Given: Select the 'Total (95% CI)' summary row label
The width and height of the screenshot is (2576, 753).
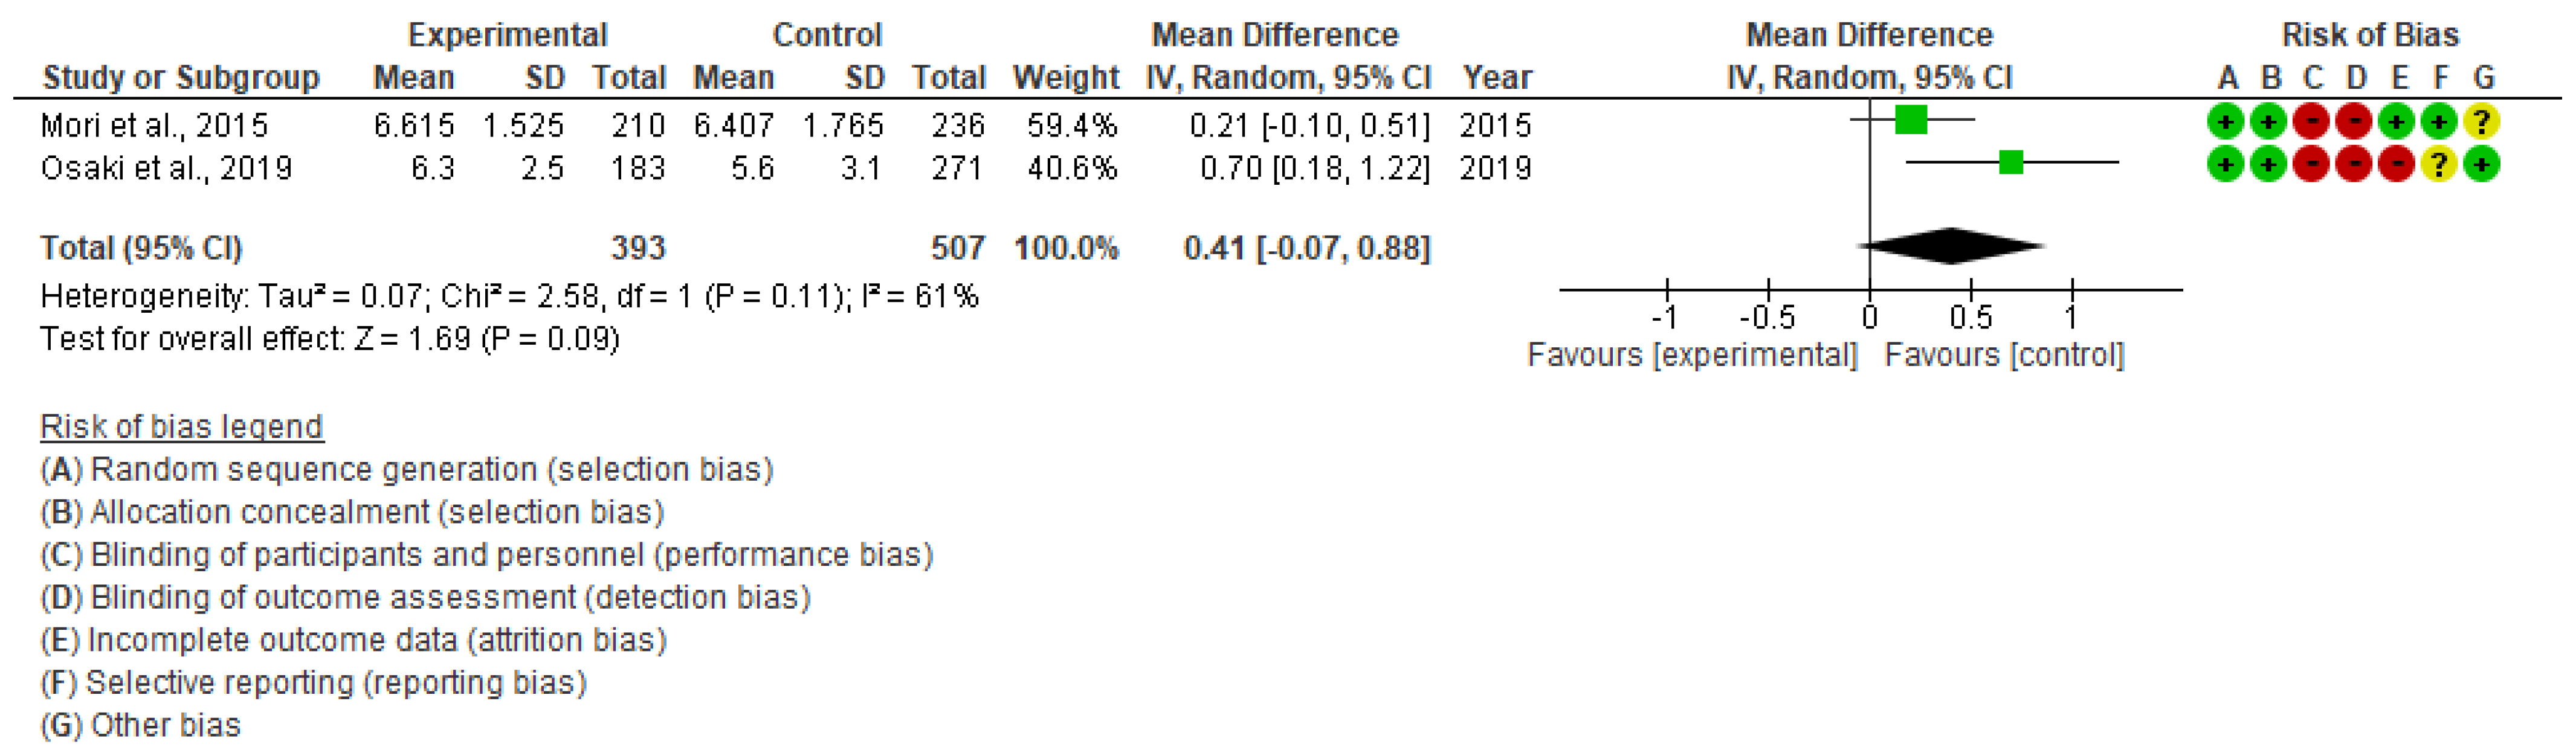Looking at the screenshot, I should (141, 248).
